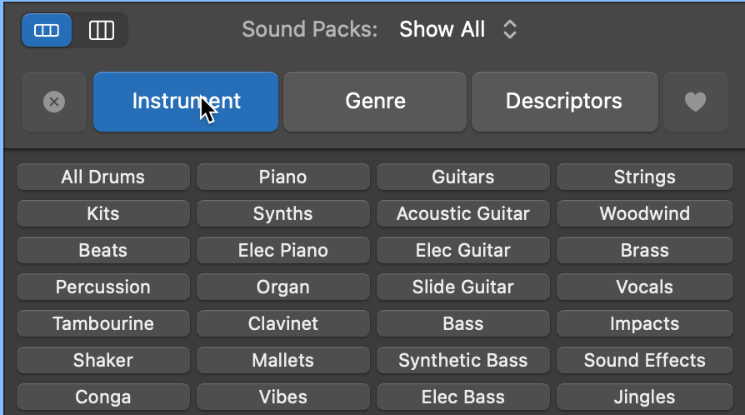Switch to column view layout
745x415 pixels.
coord(102,31)
